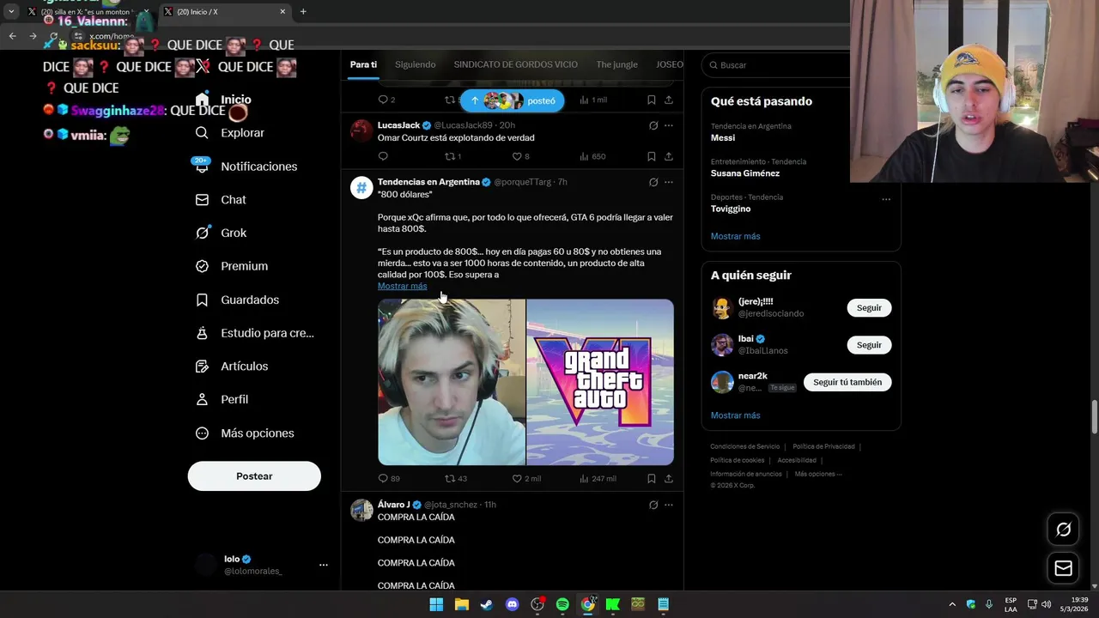The image size is (1099, 618).
Task: Show more trends in Qué está pasando
Action: [x=735, y=236]
